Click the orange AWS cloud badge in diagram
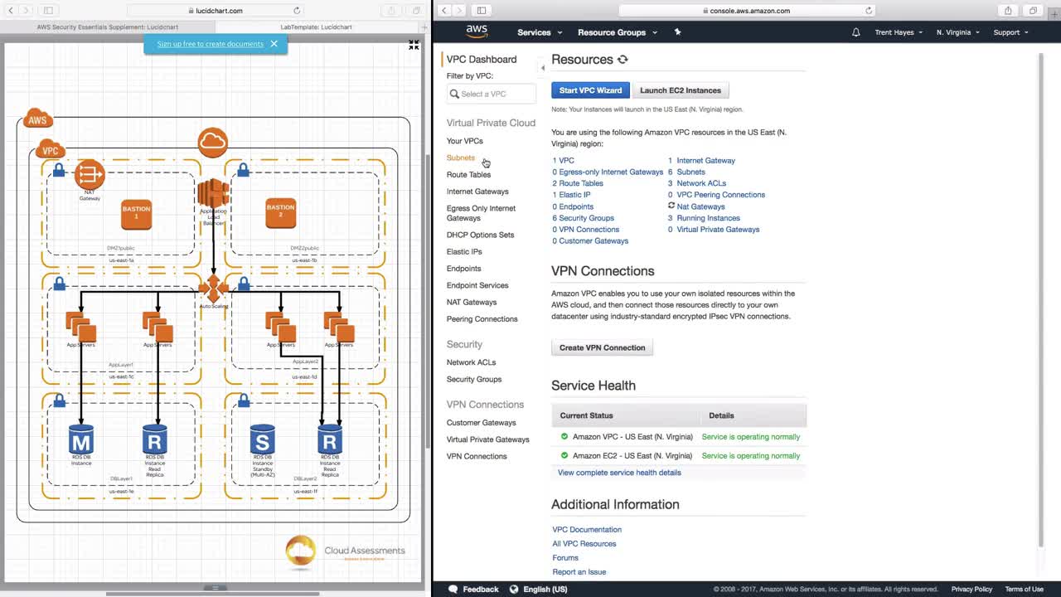The width and height of the screenshot is (1061, 597). pos(37,119)
